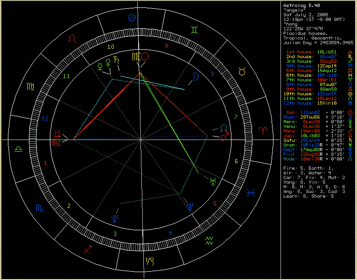
Task: Click the '4th house: 12Cap14' row
Action: point(319,66)
